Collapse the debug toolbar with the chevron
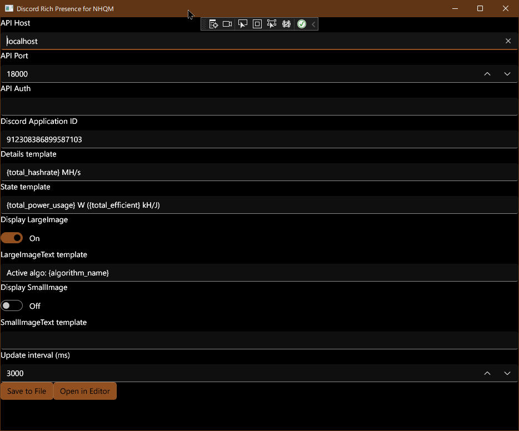Viewport: 519px width, 431px height. tap(313, 24)
